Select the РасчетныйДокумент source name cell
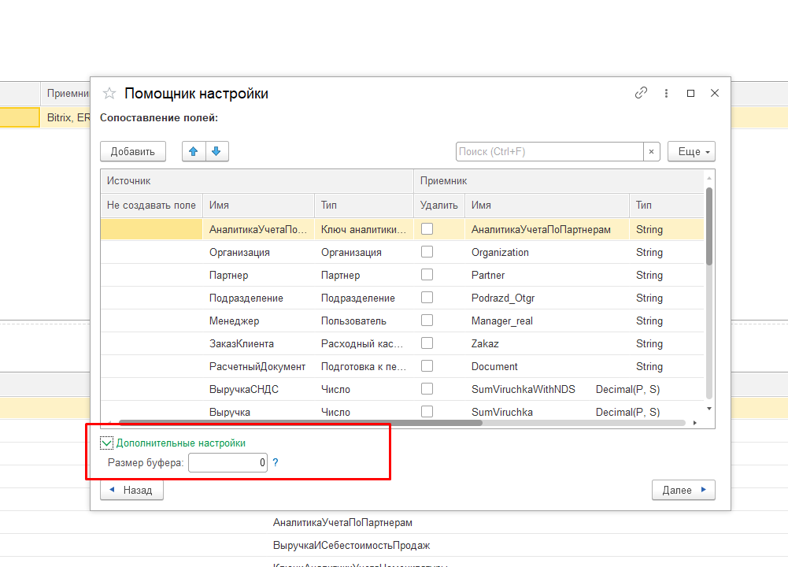Viewport: 788px width, 567px height. (x=258, y=366)
